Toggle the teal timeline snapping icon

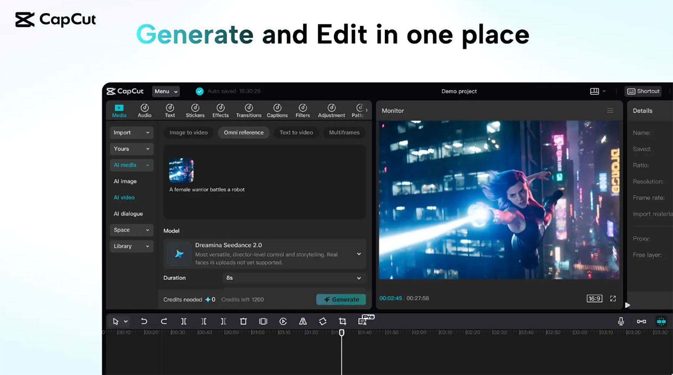(661, 322)
